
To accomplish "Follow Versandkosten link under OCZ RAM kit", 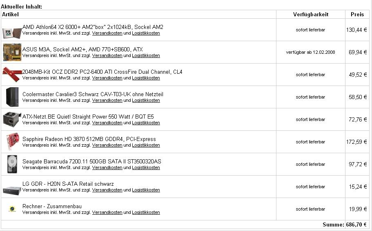I will point(107,78).
